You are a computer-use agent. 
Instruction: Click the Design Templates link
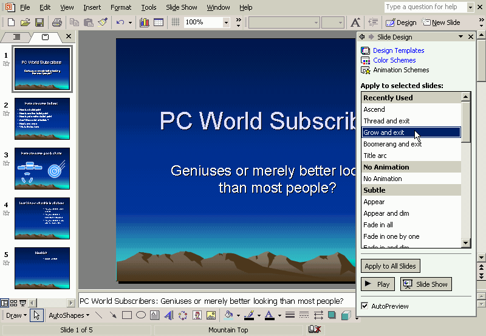click(x=399, y=50)
